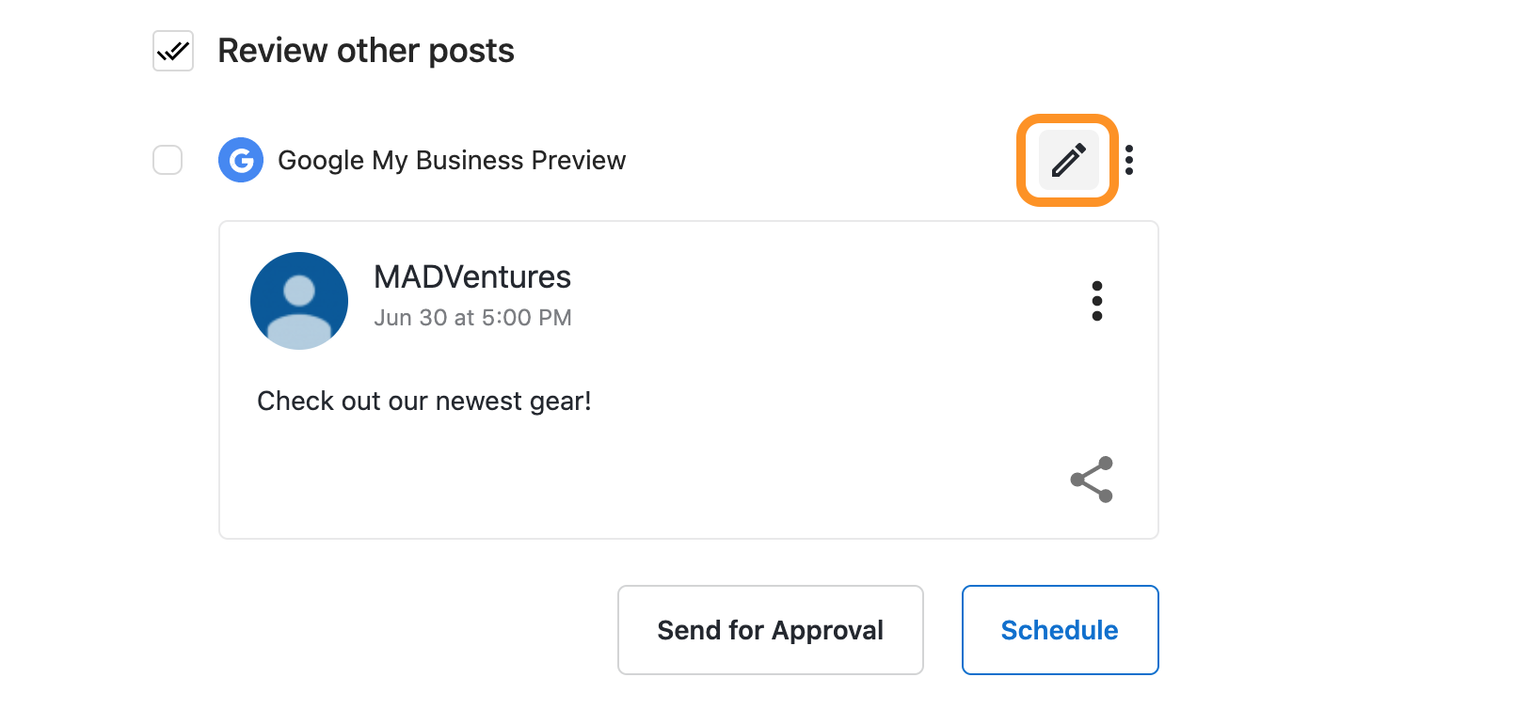The height and width of the screenshot is (709, 1532).
Task: Click the 'Review' word in the section title
Action: [273, 51]
